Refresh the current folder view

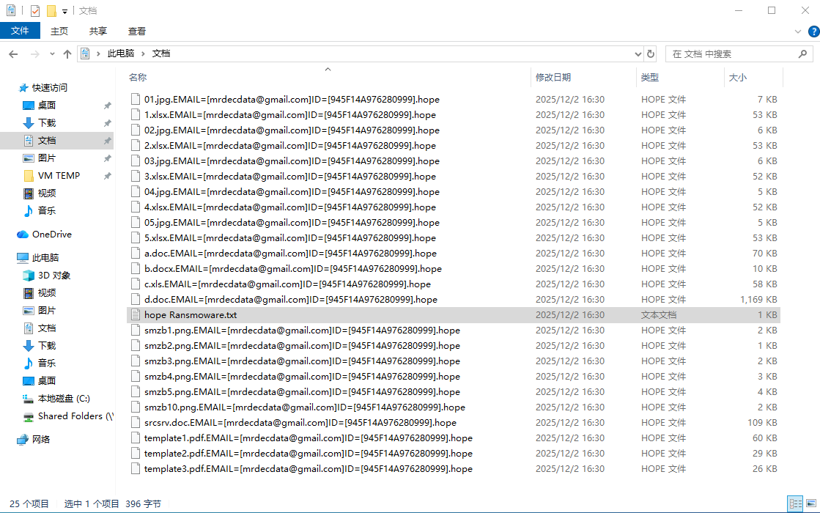pyautogui.click(x=650, y=53)
